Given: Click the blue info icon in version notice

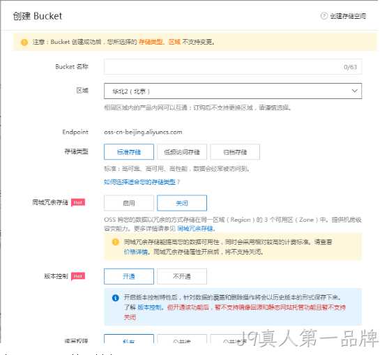Looking at the screenshot, I should (115, 297).
